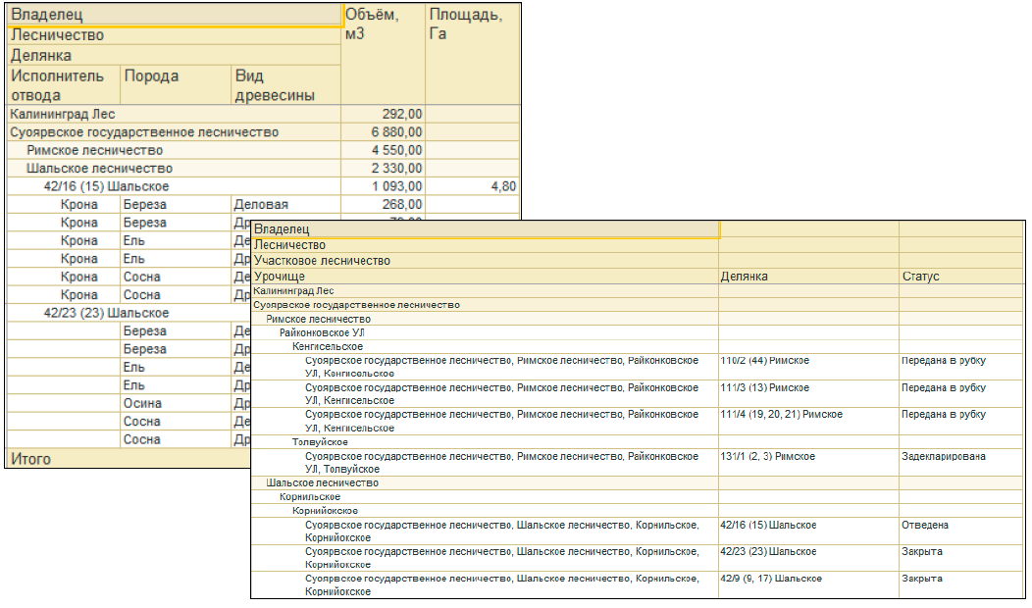Select the 'Отведена' status cell
Image resolution: width=1032 pixels, height=608 pixels.
[925, 525]
